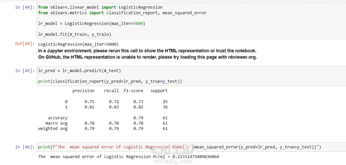346x165 pixels.
Task: Click the Out[44] output prompt
Action: (25, 44)
